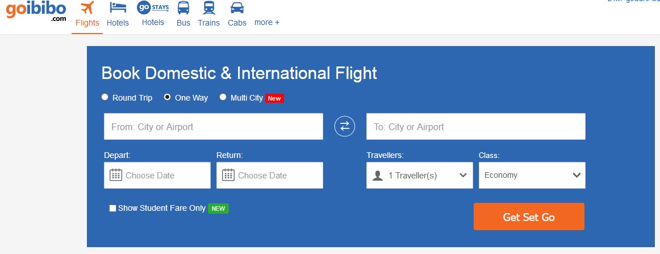The image size is (660, 254).
Task: Click calendar icon in Depart field
Action: (116, 175)
